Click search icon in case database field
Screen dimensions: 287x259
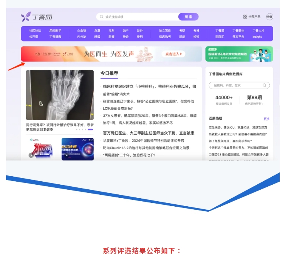[x=265, y=85]
